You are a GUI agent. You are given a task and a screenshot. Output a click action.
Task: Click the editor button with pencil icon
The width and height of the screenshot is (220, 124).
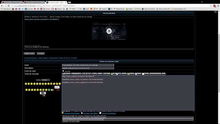pos(116,74)
